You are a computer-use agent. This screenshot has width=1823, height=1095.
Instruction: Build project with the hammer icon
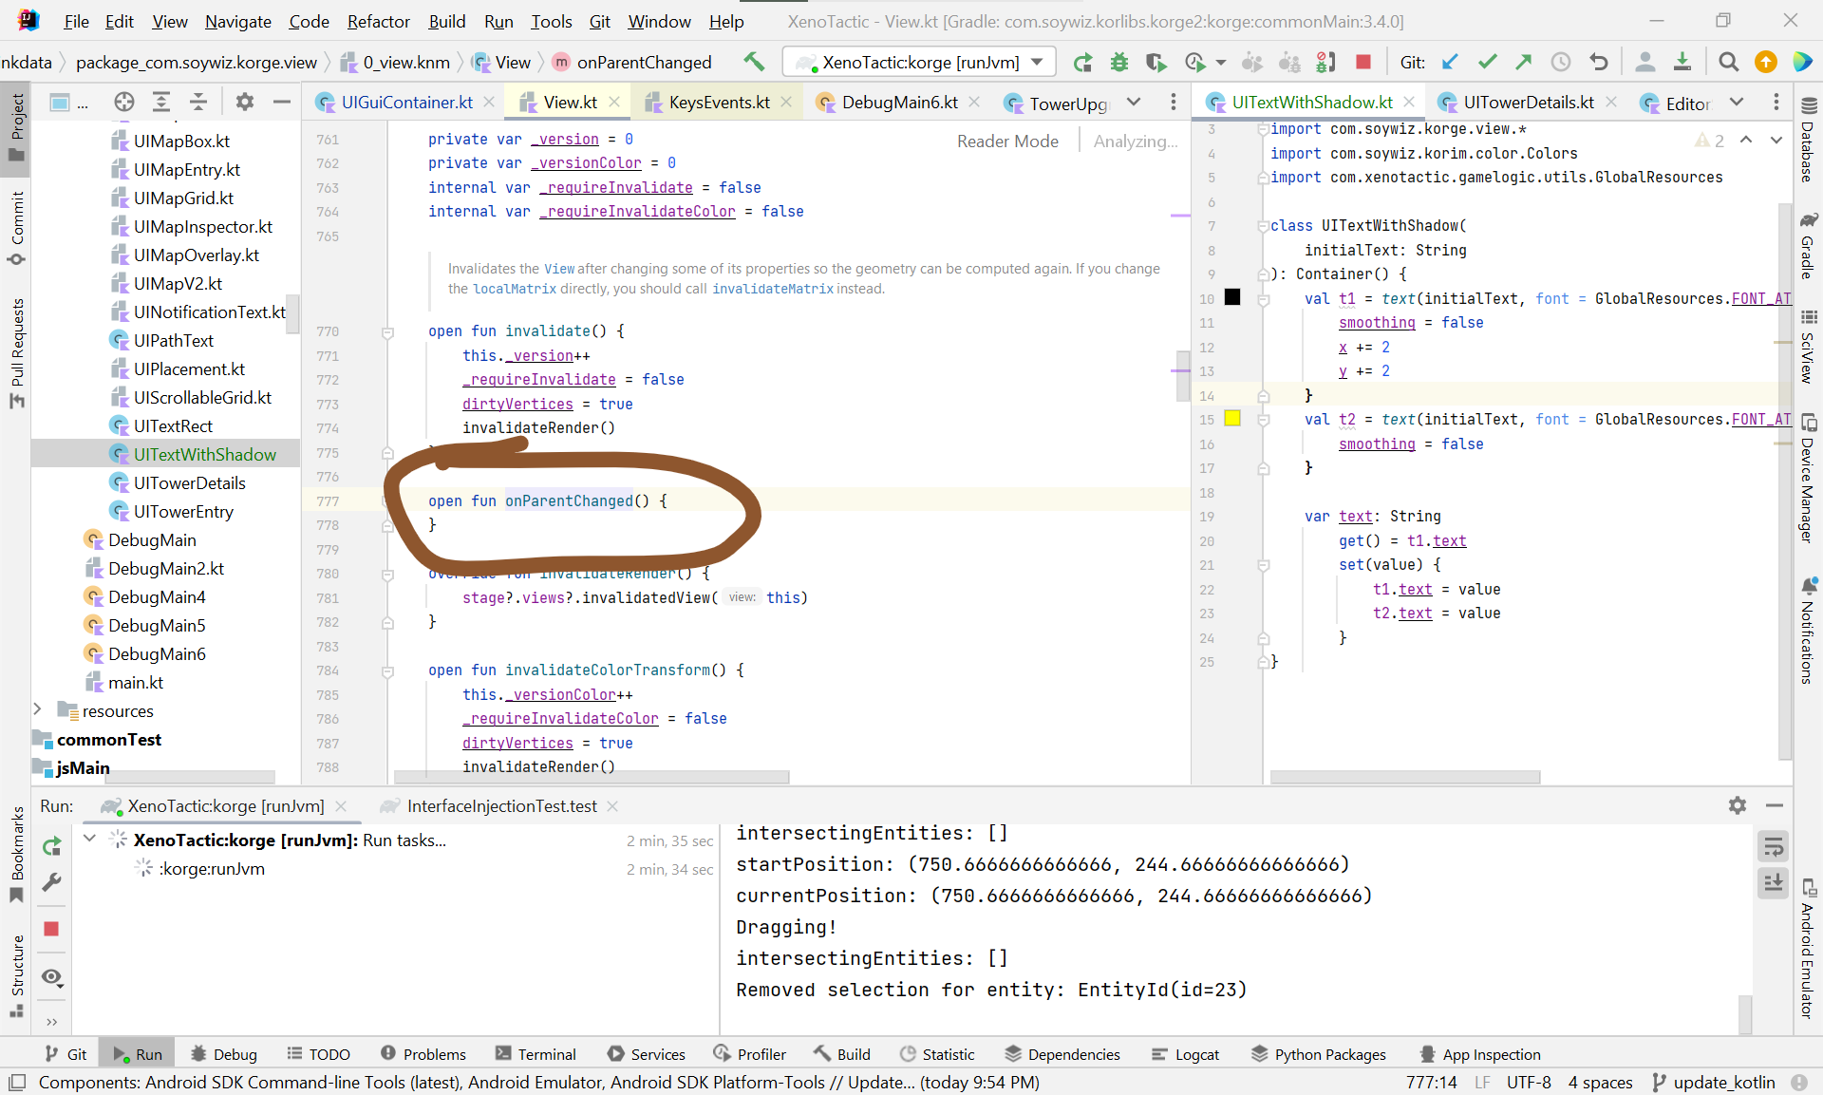click(x=754, y=62)
